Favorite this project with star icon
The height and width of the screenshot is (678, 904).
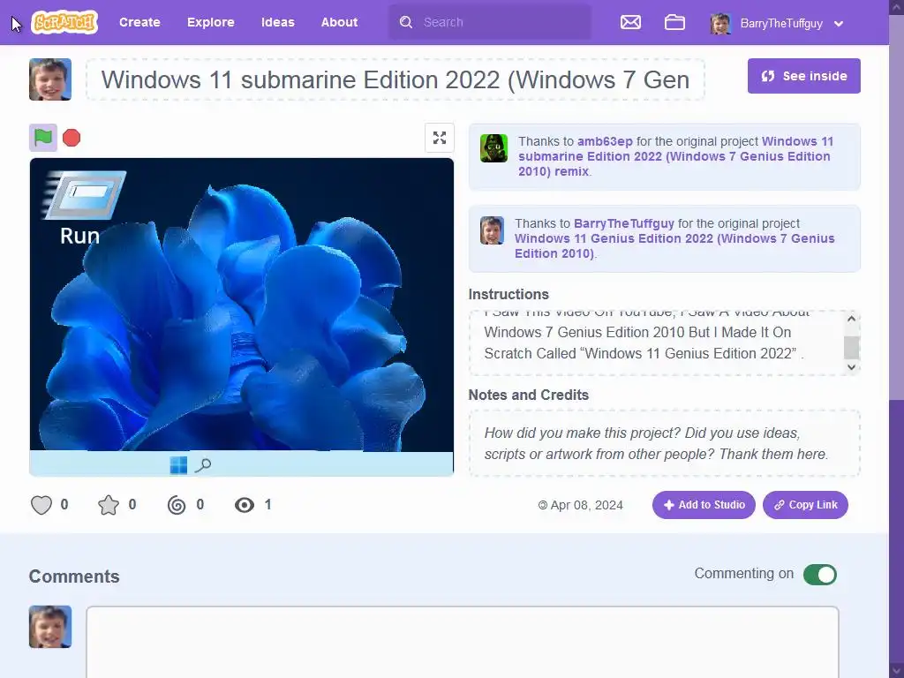click(109, 505)
